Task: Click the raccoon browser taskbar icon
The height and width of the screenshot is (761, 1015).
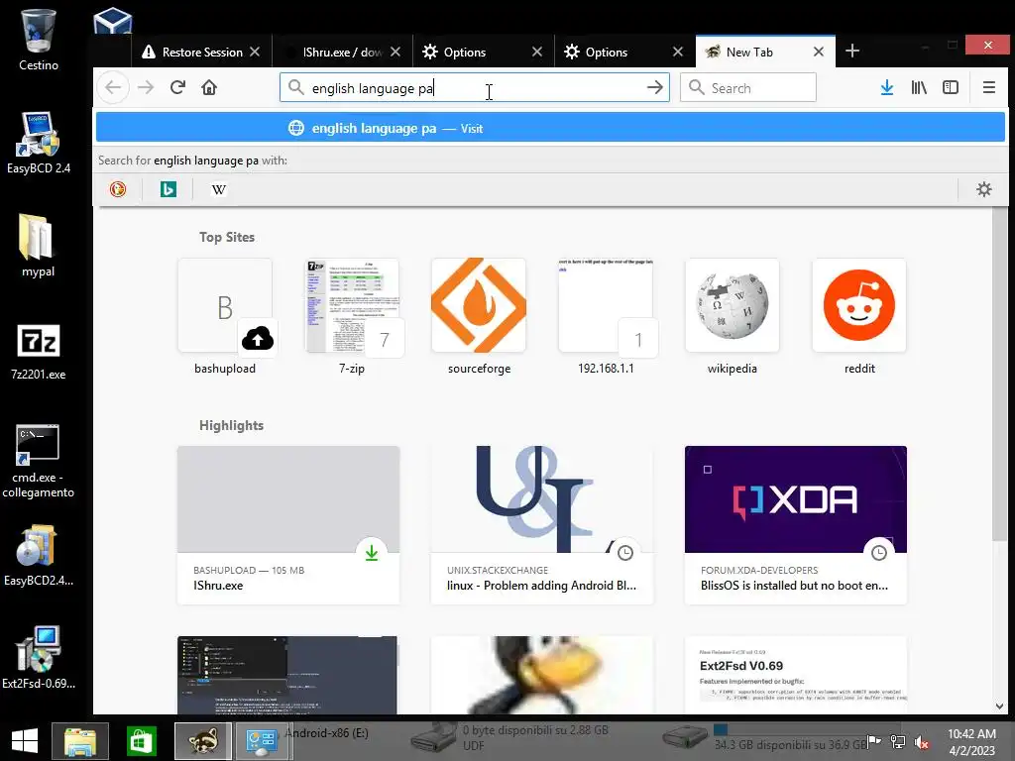Action: tap(202, 741)
